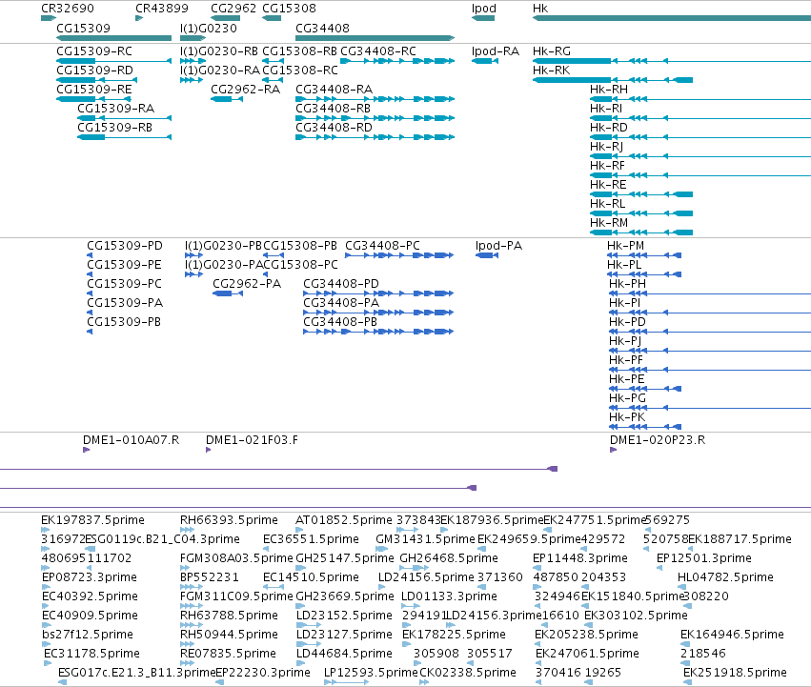This screenshot has width=811, height=687.
Task: Select transcript CG34408-RD
Action: click(334, 128)
